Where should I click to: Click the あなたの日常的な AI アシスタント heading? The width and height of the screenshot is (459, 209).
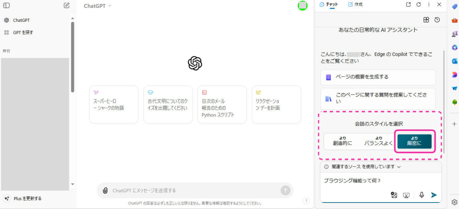(x=378, y=30)
